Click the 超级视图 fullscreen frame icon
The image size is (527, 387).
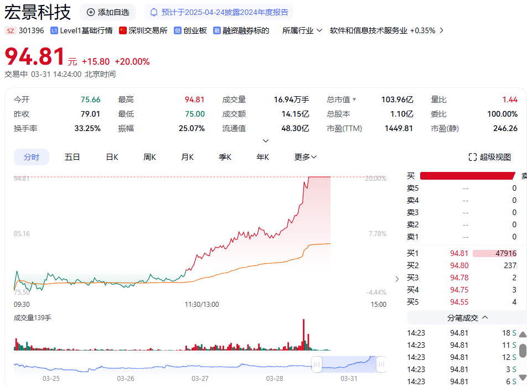(x=472, y=157)
